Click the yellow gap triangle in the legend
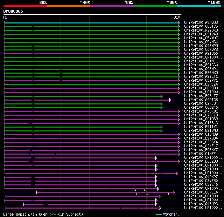224x217 pixels. pos(29,214)
